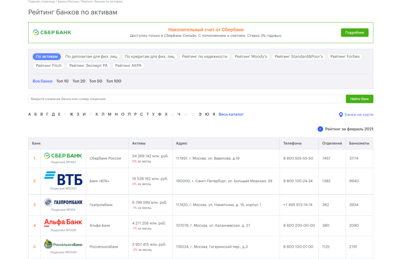Click the previous month arrow for the rating
395x259 pixels.
click(x=320, y=129)
